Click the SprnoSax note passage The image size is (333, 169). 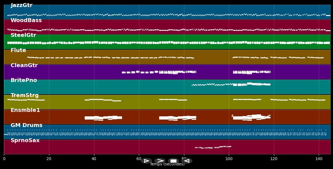(213, 147)
